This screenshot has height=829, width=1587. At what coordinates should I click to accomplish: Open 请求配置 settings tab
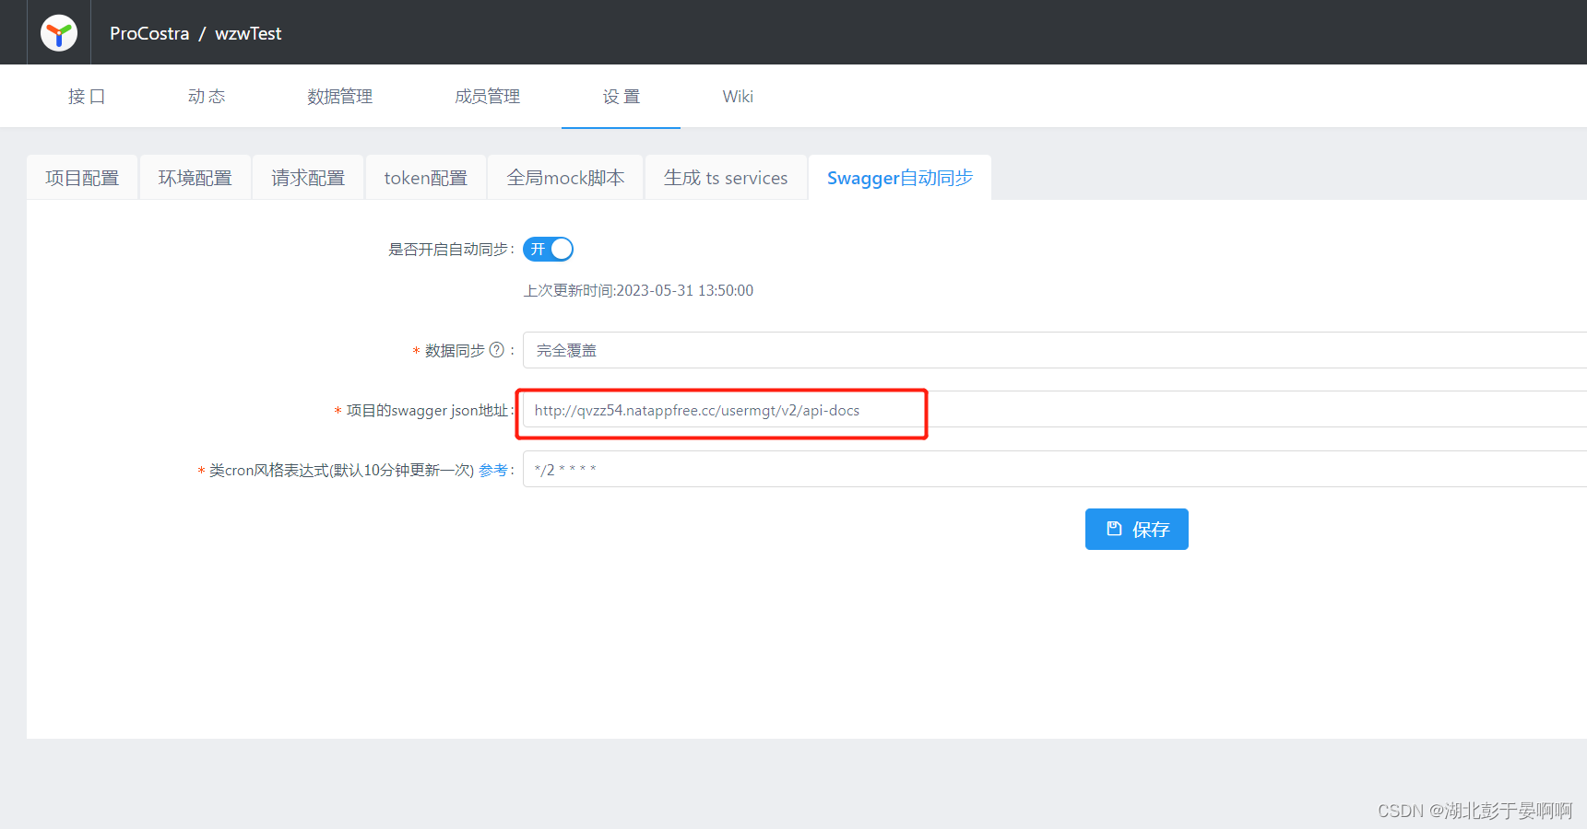[308, 178]
